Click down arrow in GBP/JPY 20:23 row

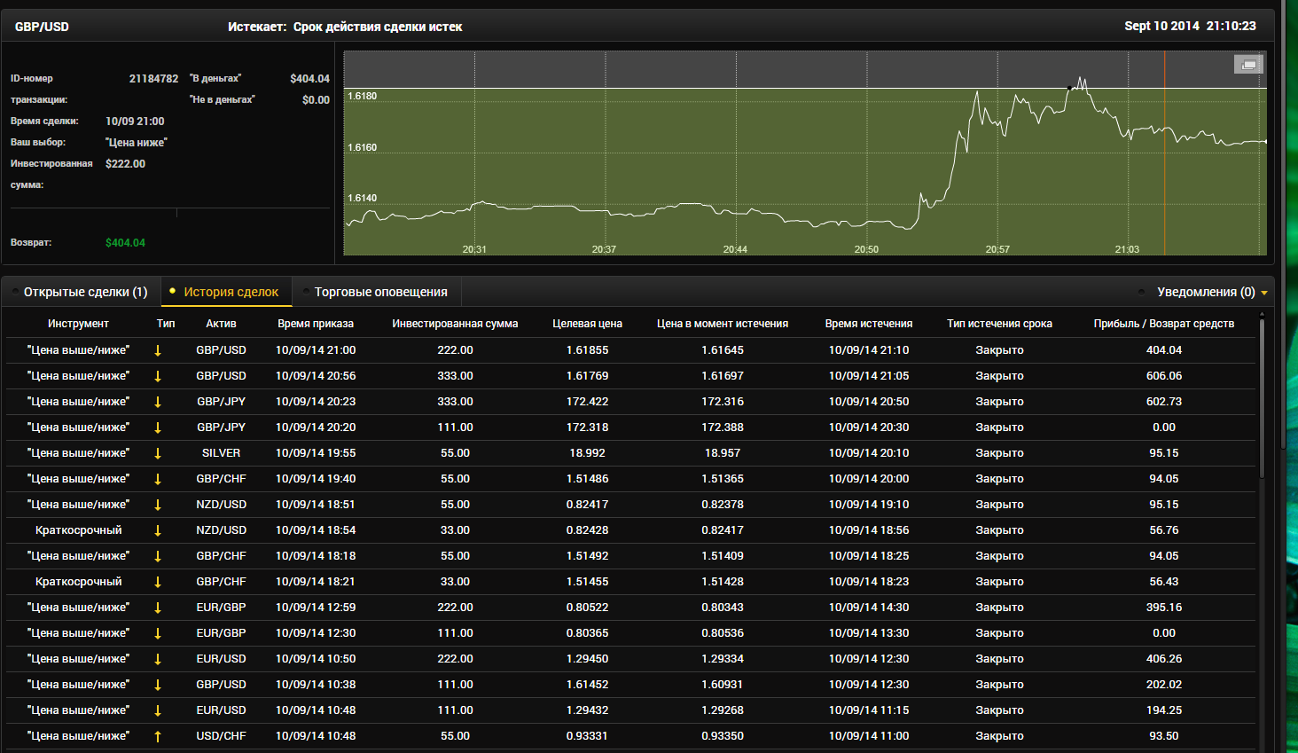pos(158,402)
